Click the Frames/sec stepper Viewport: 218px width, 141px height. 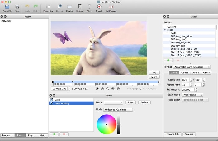click(196, 90)
